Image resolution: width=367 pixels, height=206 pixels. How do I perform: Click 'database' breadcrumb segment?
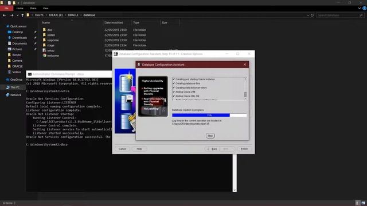pyautogui.click(x=89, y=15)
